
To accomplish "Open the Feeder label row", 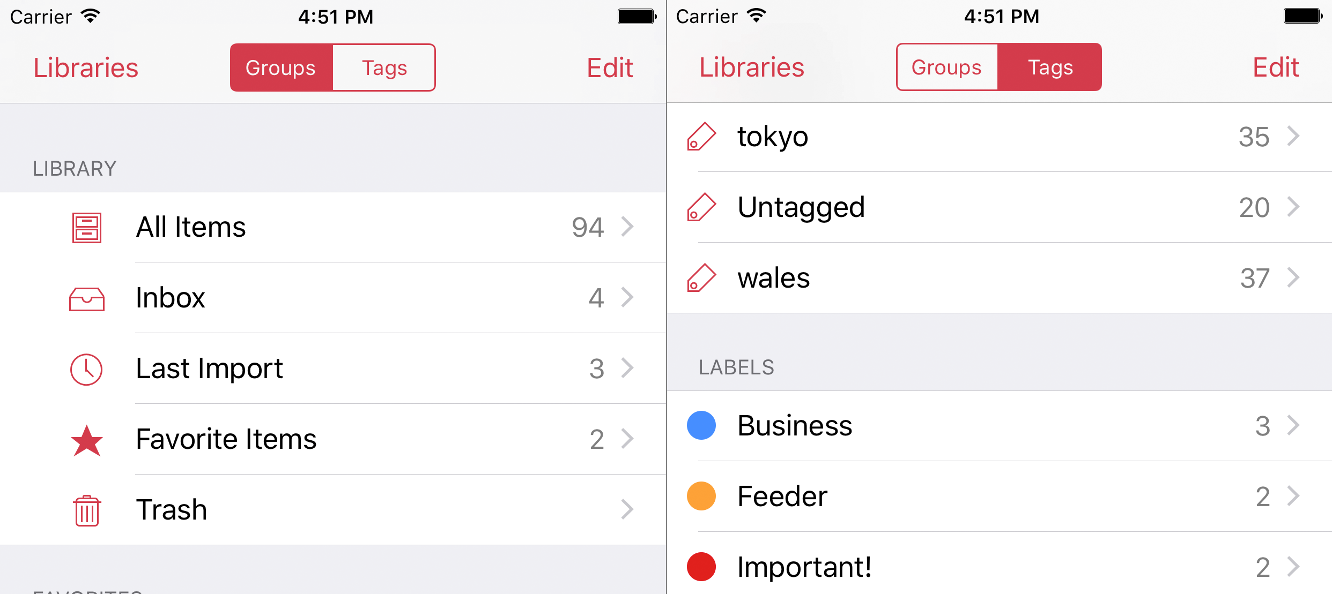I will pyautogui.click(x=1000, y=497).
